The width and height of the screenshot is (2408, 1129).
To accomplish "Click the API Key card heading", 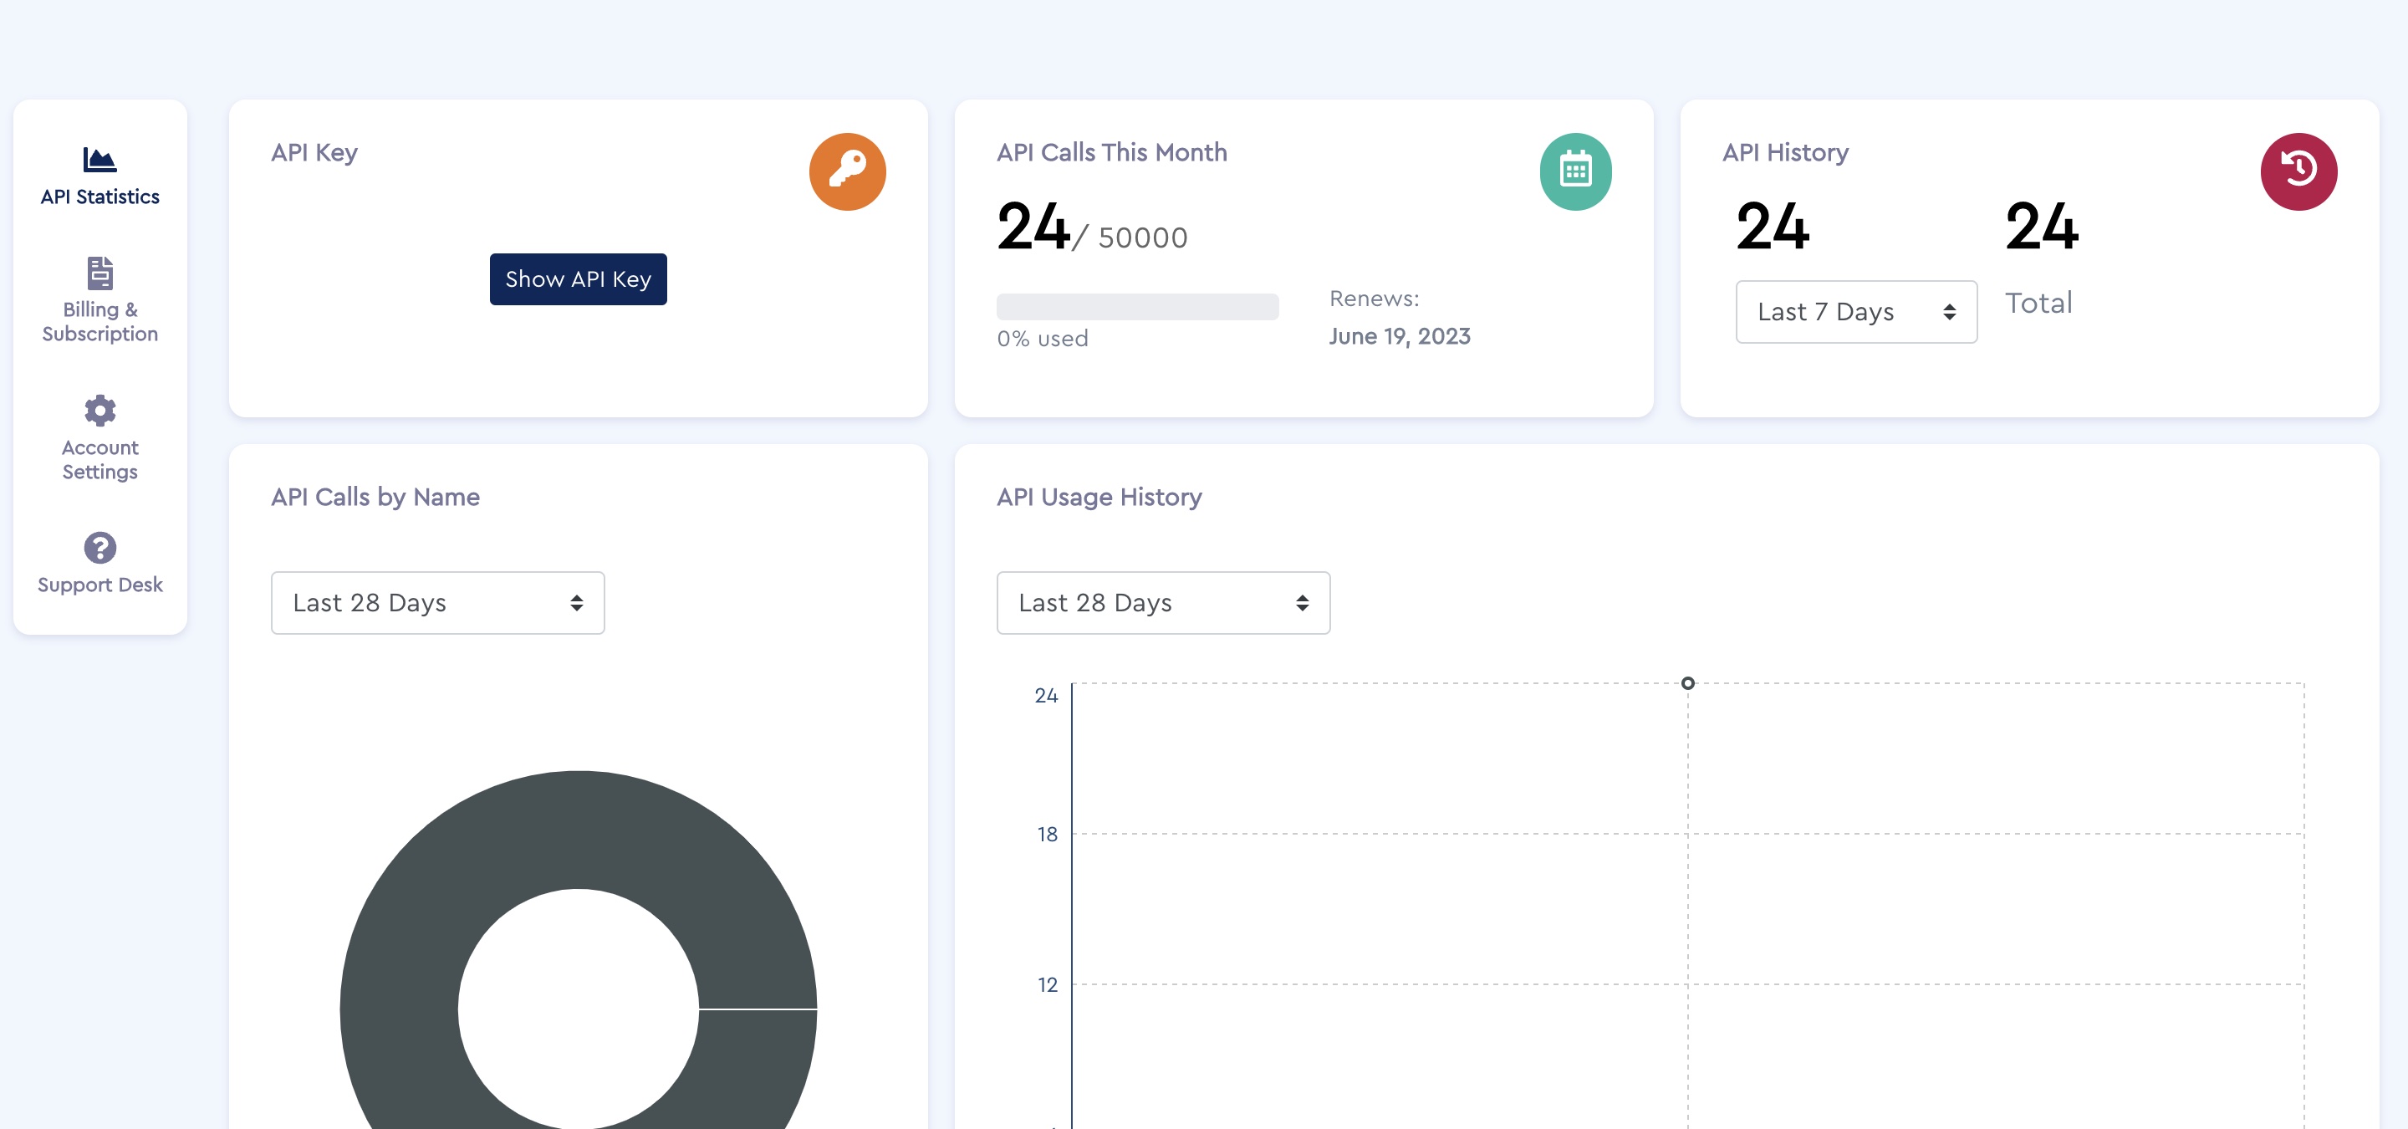I will [314, 152].
